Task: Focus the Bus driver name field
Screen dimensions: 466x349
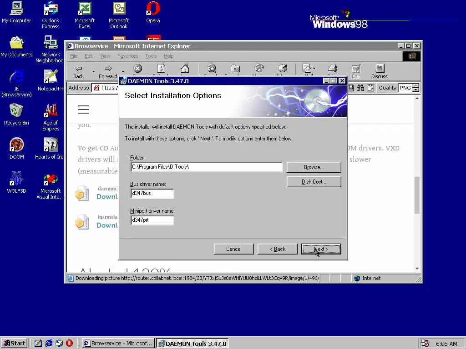Action: point(152,194)
